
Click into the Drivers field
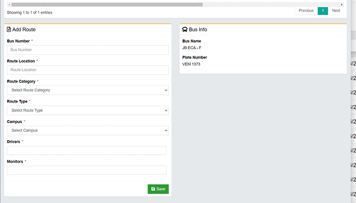pyautogui.click(x=87, y=150)
